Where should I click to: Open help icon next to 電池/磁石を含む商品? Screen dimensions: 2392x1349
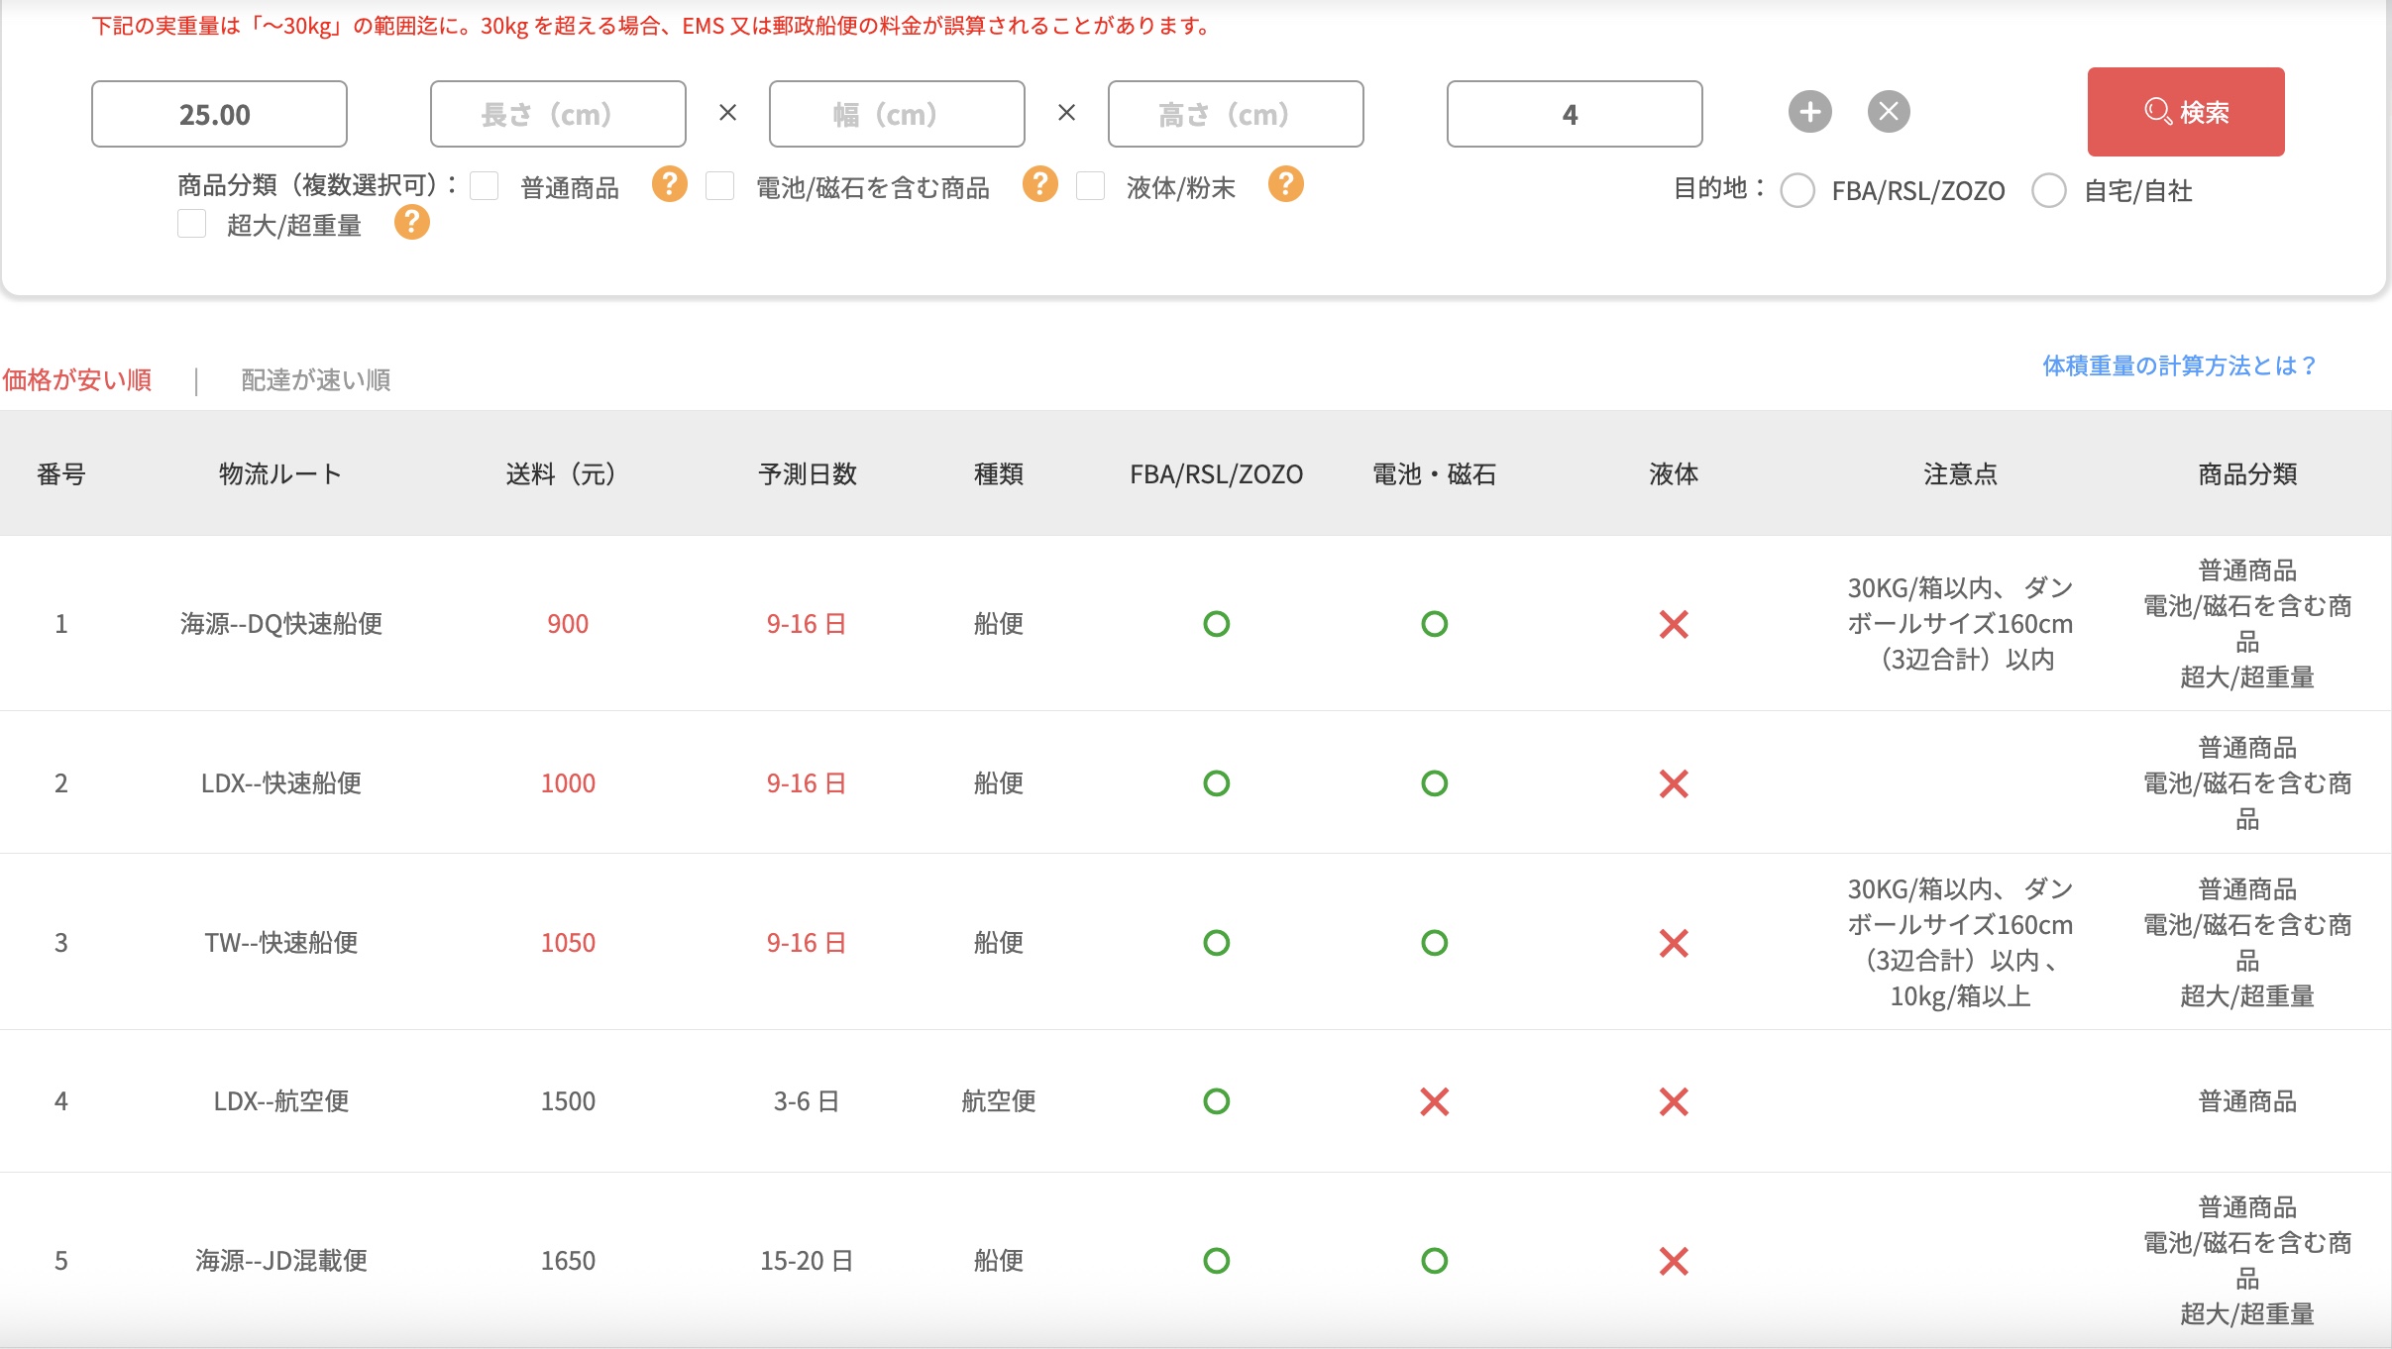coord(1039,184)
